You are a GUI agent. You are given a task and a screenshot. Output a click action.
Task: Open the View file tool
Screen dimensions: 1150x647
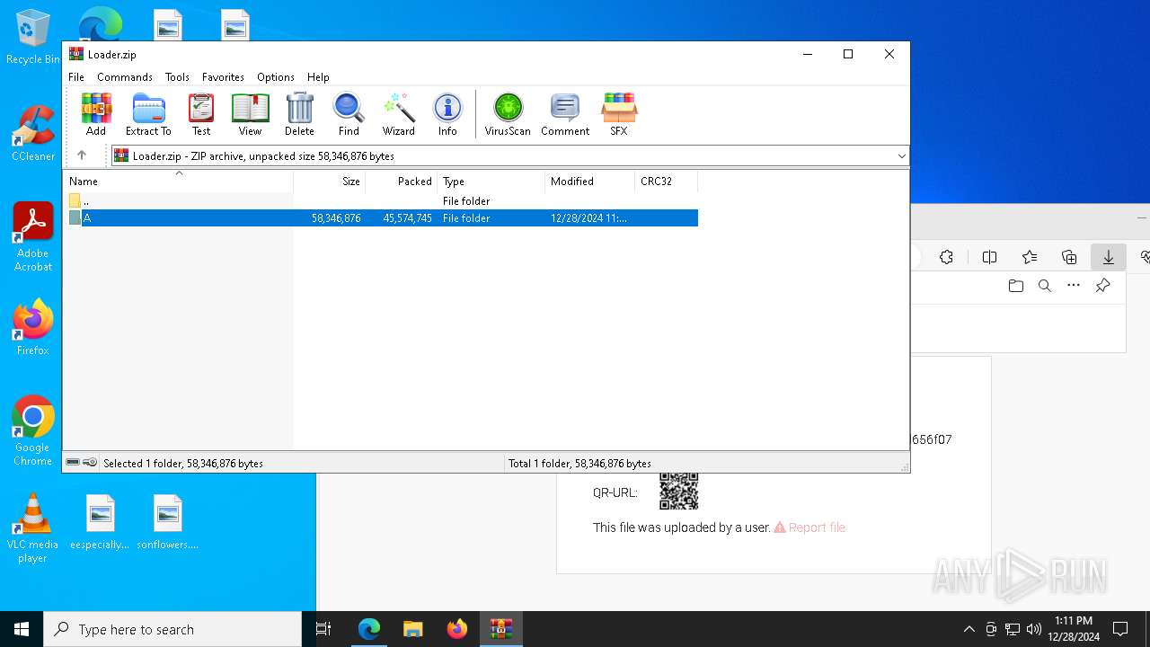click(x=250, y=114)
